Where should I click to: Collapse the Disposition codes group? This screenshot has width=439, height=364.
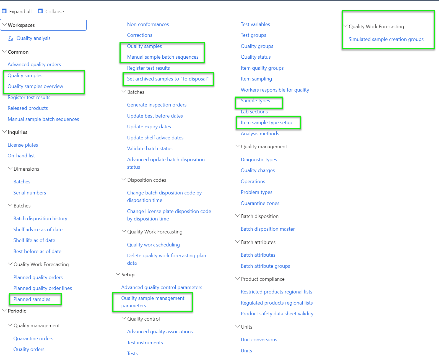(x=124, y=180)
